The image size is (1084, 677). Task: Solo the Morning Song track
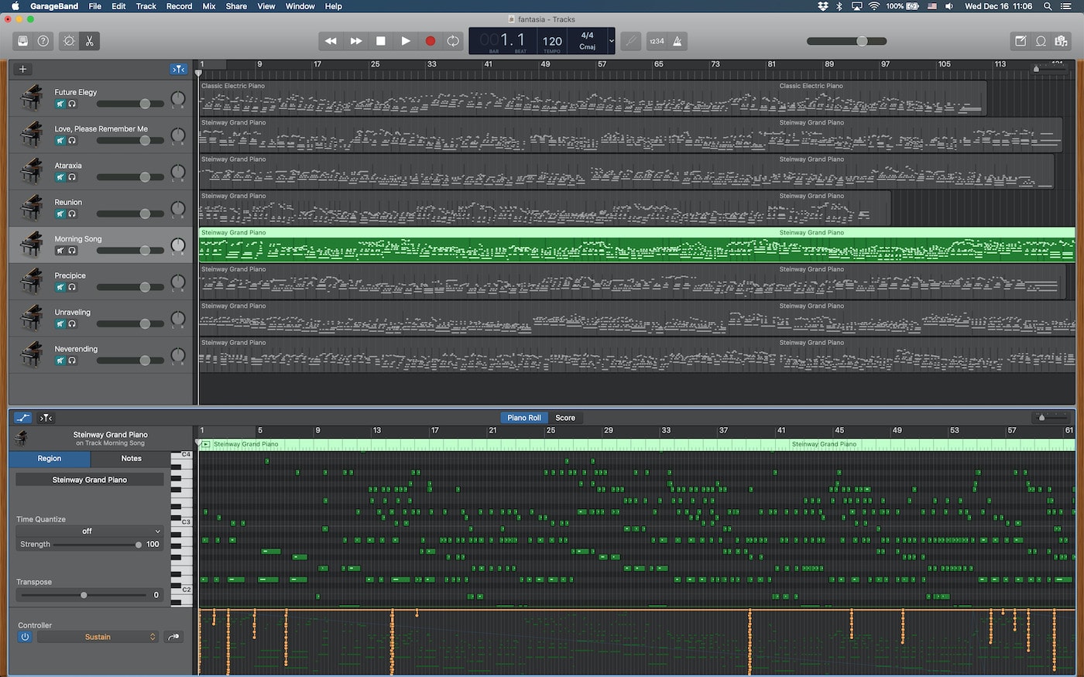[72, 251]
